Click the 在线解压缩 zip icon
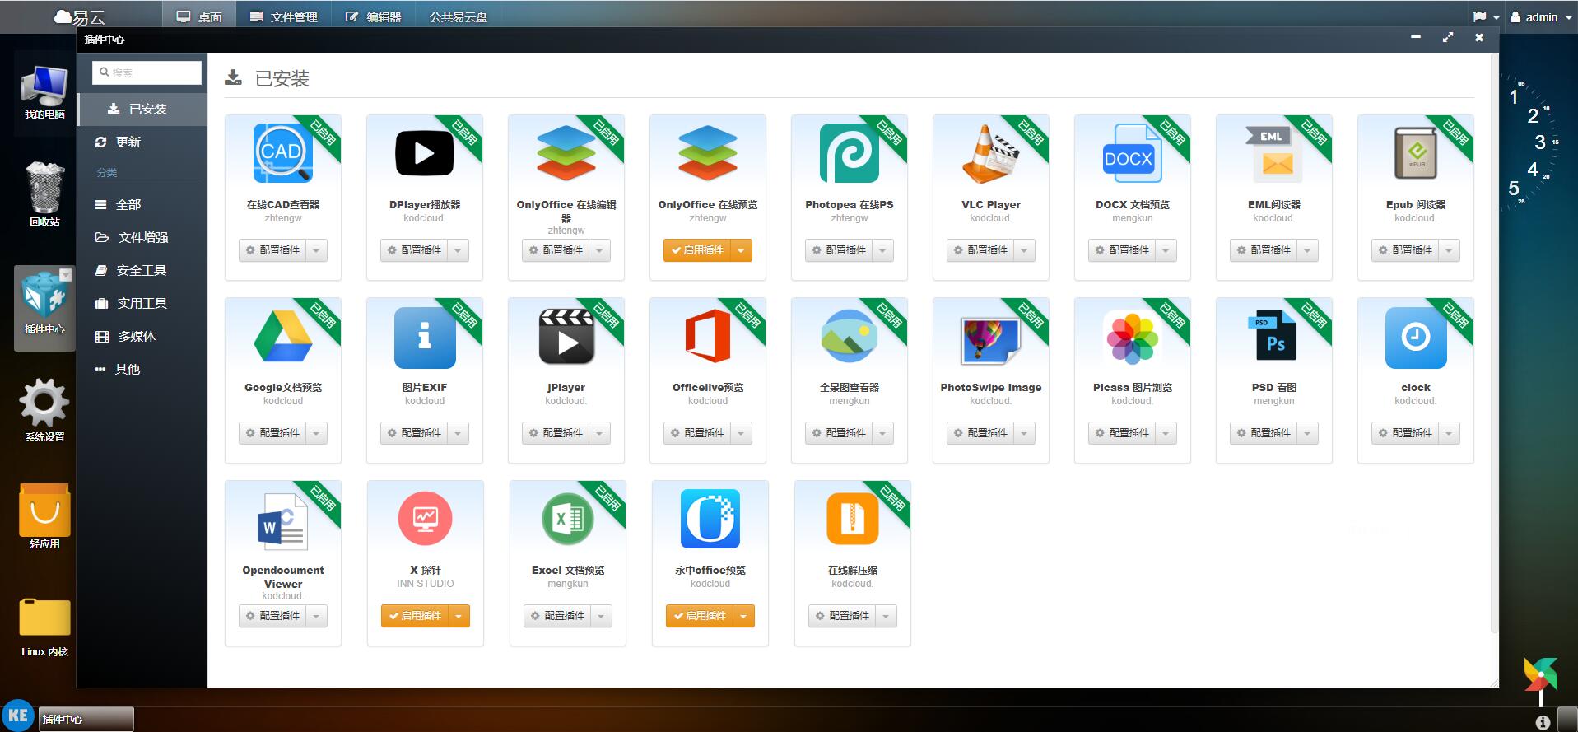Image resolution: width=1578 pixels, height=732 pixels. point(852,519)
